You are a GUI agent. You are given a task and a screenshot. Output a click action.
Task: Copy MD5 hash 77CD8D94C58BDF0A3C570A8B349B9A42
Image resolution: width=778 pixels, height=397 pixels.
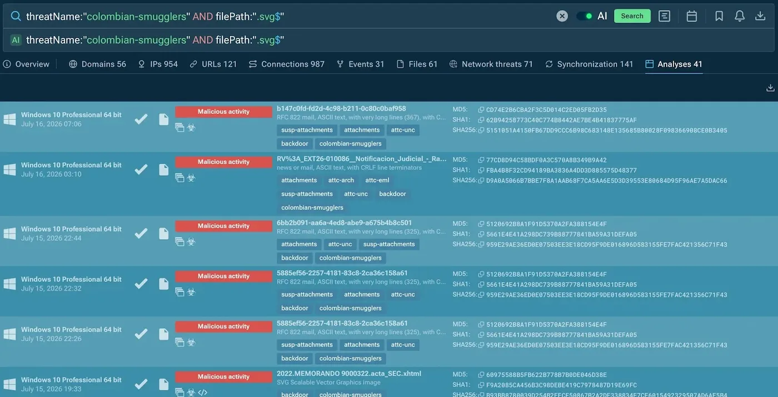(481, 160)
